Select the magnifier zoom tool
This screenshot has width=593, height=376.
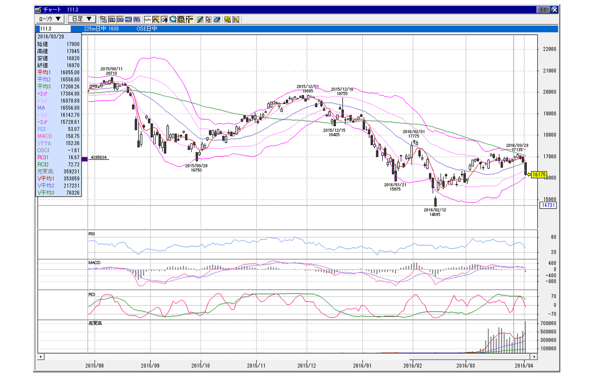point(173,19)
